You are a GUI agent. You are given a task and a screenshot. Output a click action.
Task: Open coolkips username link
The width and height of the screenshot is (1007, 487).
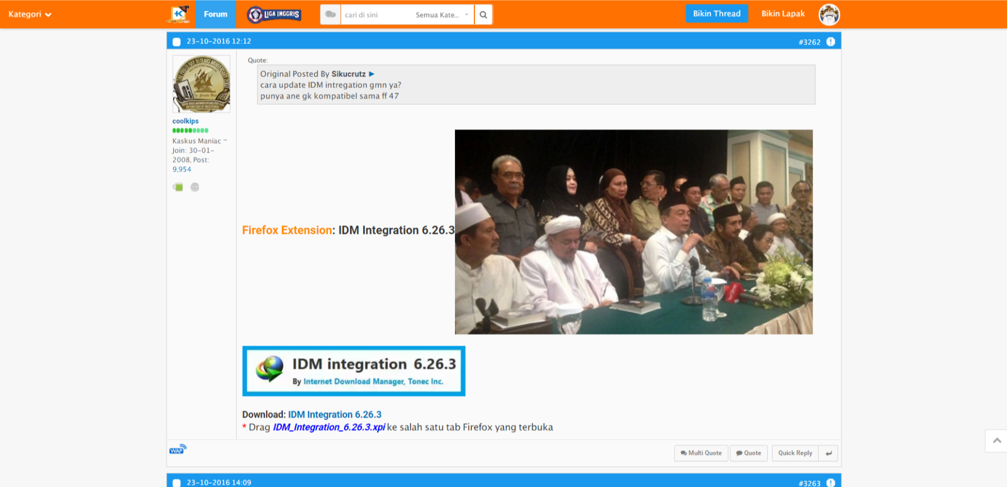186,121
